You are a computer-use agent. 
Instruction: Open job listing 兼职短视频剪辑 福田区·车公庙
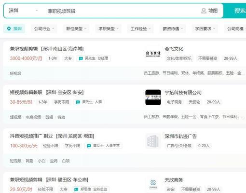[49, 179]
